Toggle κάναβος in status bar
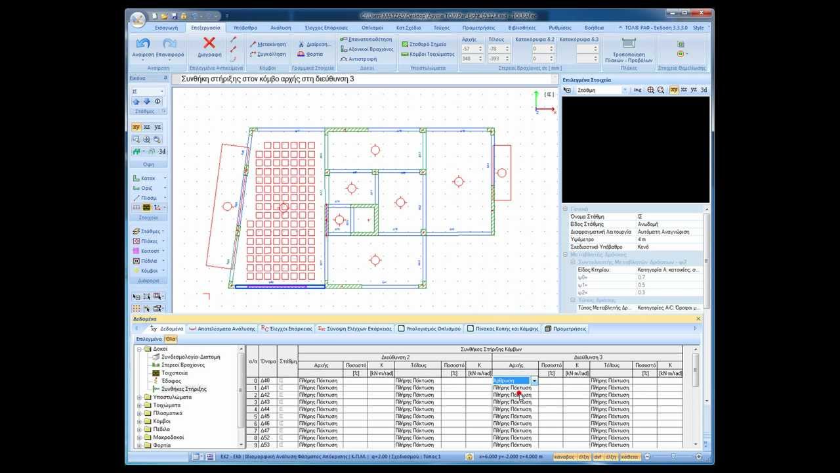The height and width of the screenshot is (473, 840). (x=564, y=457)
